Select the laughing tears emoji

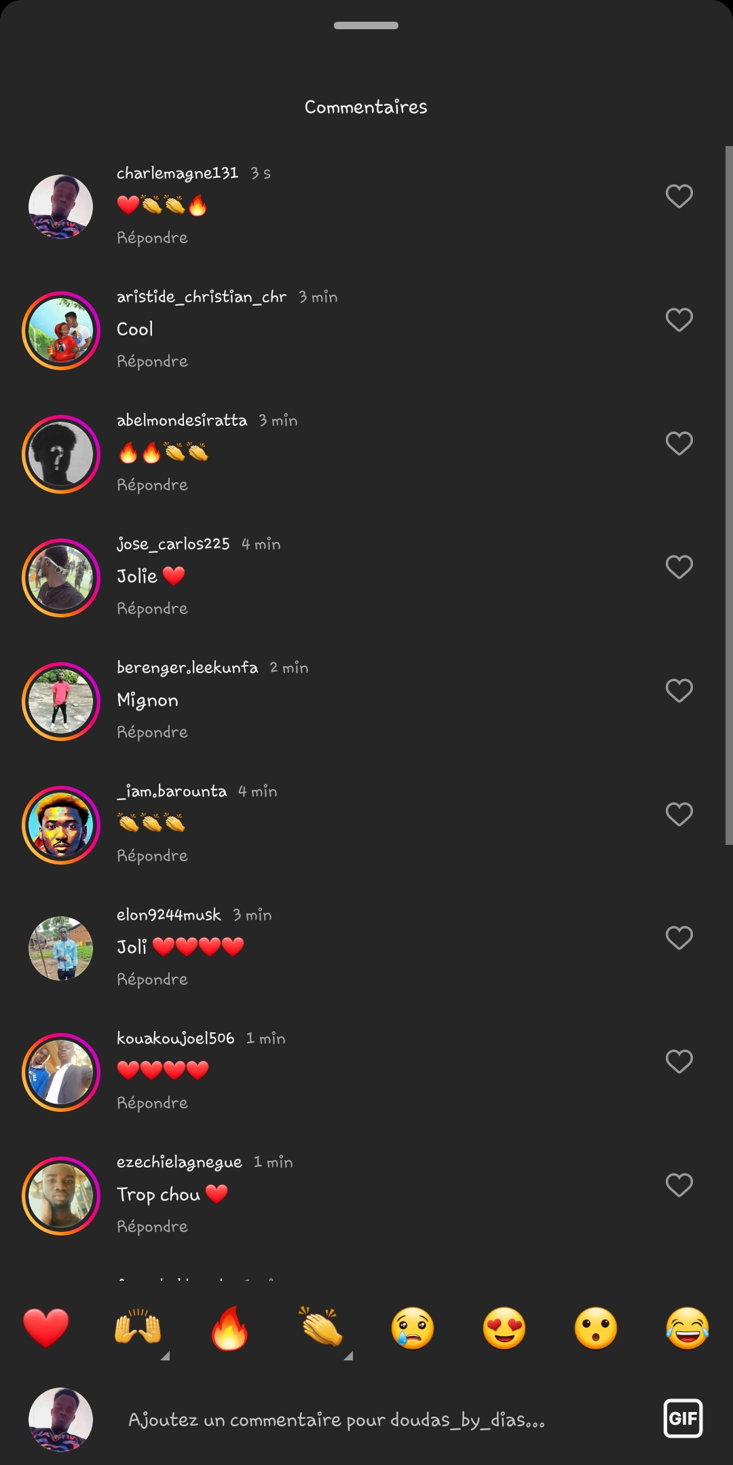[688, 1328]
